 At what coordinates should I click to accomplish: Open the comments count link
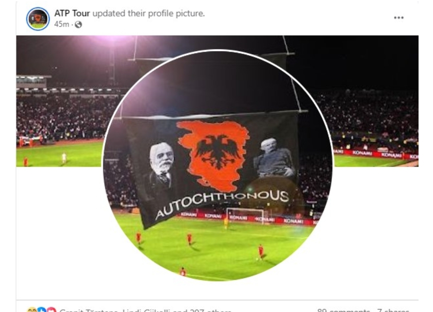click(x=343, y=310)
